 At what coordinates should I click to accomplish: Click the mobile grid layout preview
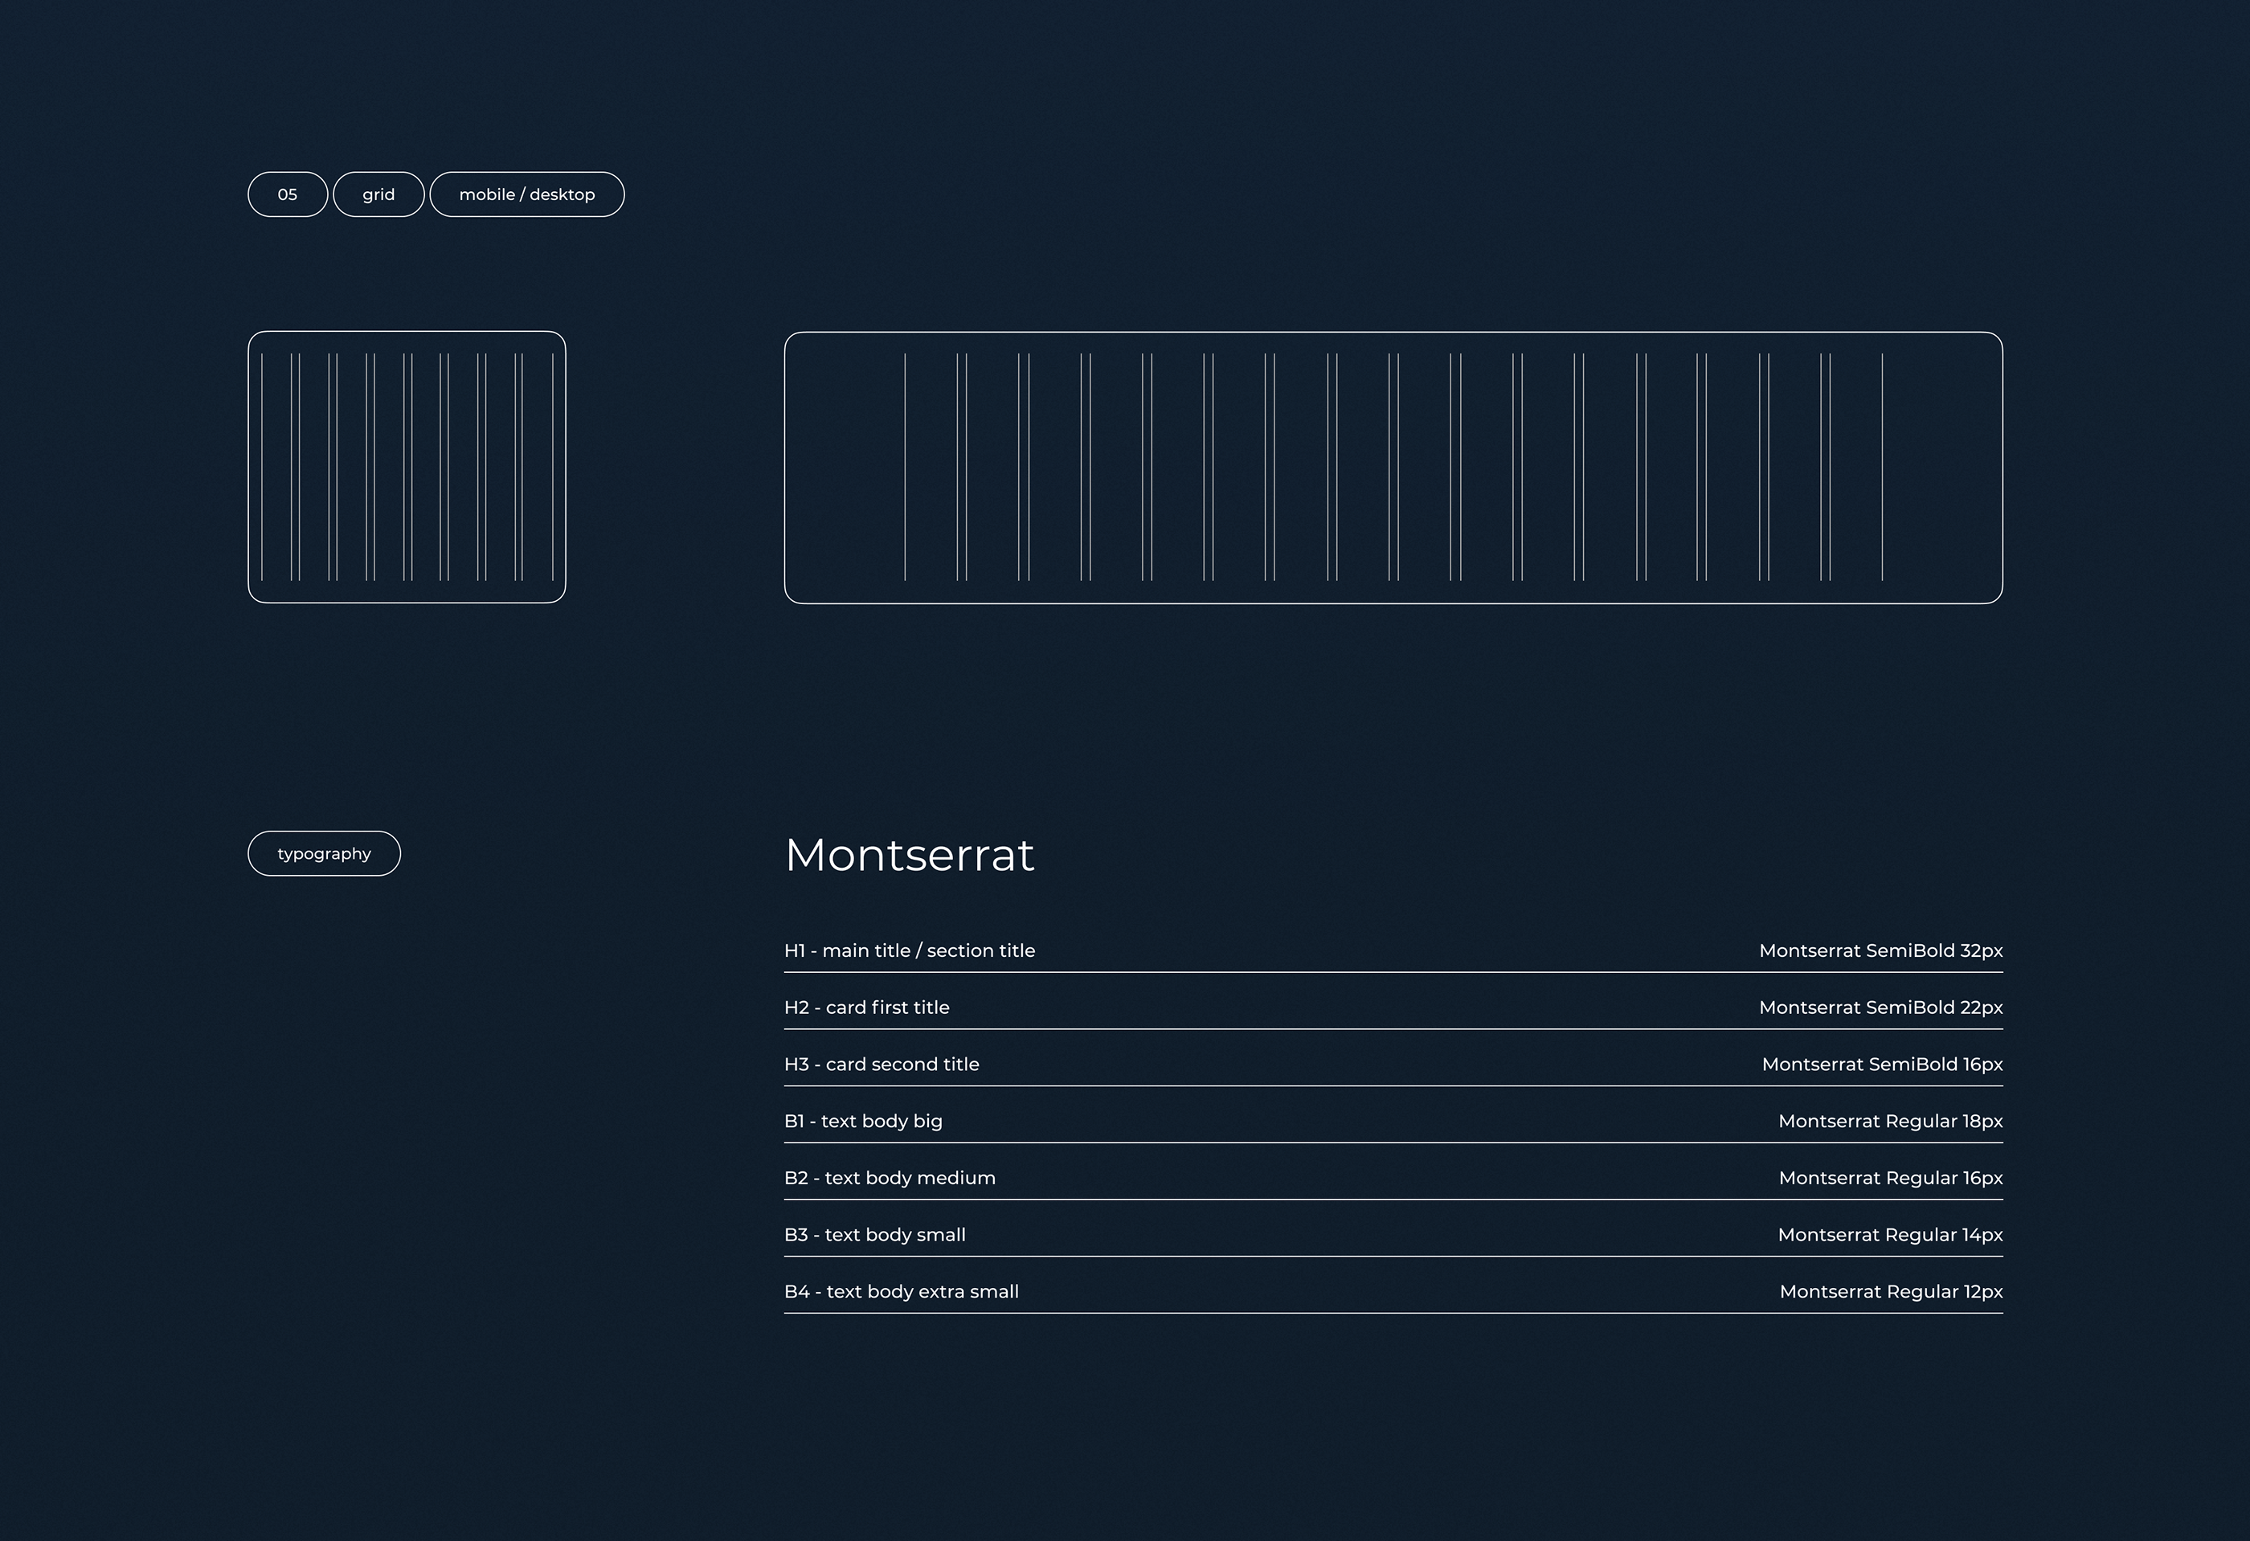coord(407,468)
